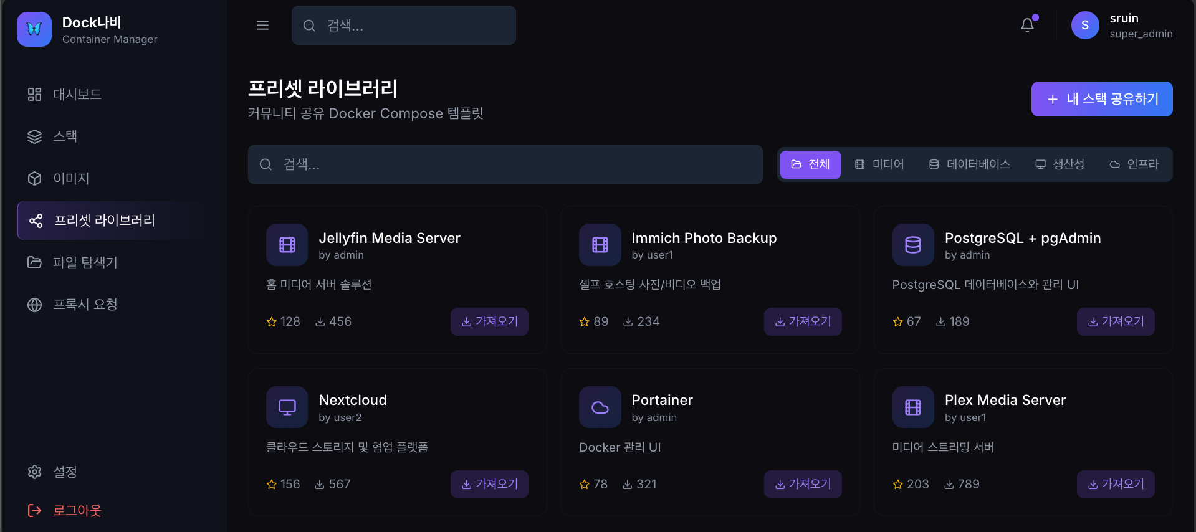Open 대시보드 in the sidebar

(77, 95)
